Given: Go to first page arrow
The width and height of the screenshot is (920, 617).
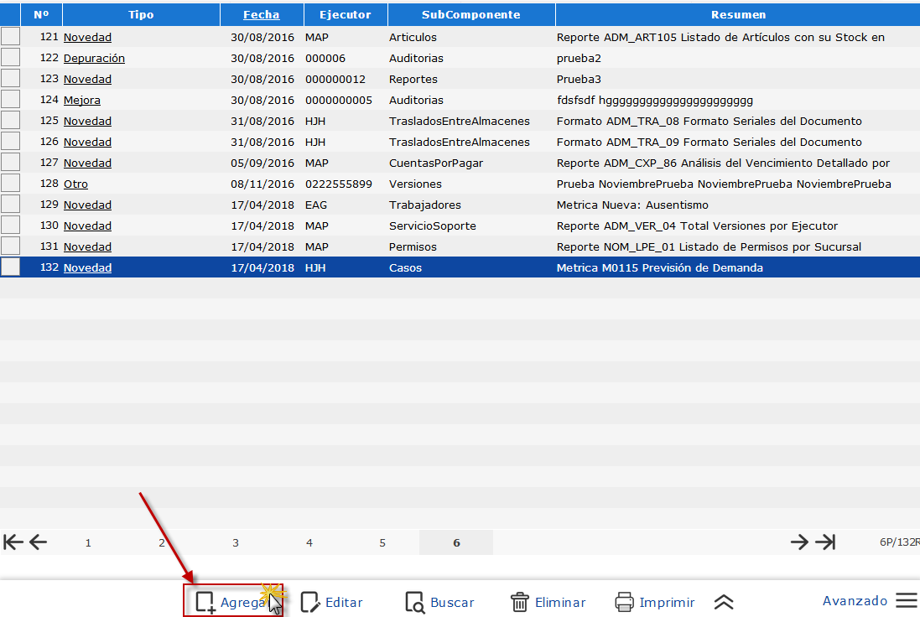Looking at the screenshot, I should [13, 542].
